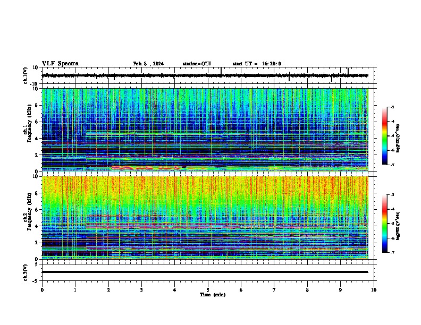Screen dimensions: 421x325
Task: Click the ch.1 color bar scale
Action: tap(385, 136)
